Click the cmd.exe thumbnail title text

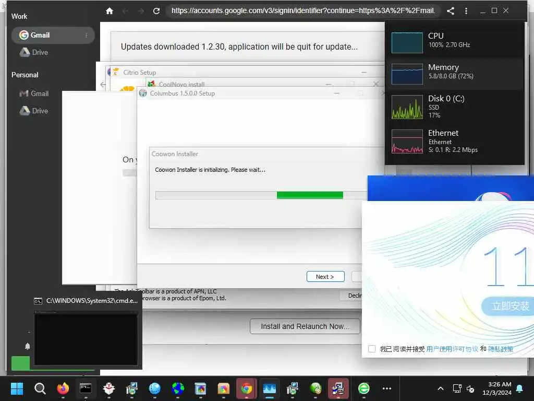tap(92, 300)
